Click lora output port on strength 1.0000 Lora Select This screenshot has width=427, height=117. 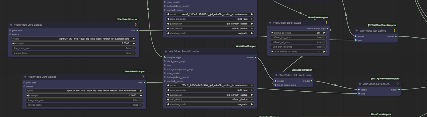coord(144,83)
